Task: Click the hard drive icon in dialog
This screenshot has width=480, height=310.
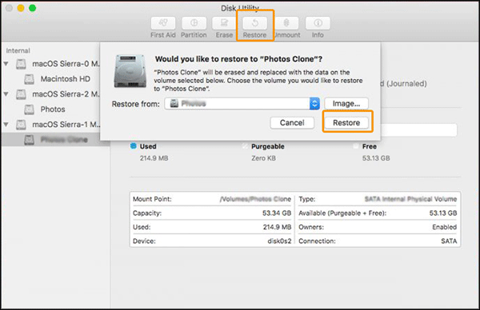Action: [130, 71]
